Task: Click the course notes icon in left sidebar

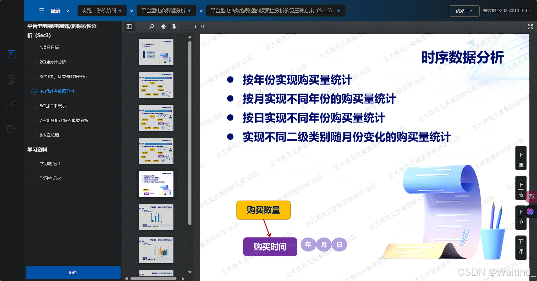Action: click(12, 54)
